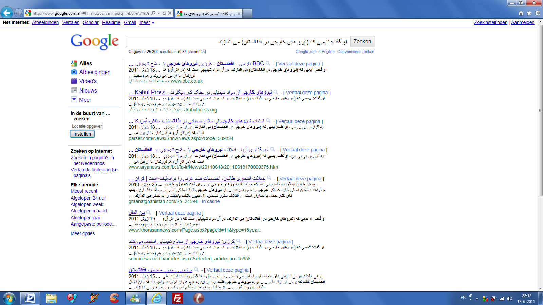The height and width of the screenshot is (305, 543).
Task: Filter by 'Zoeken in pagina's in het Nederlands'
Action: click(92, 160)
